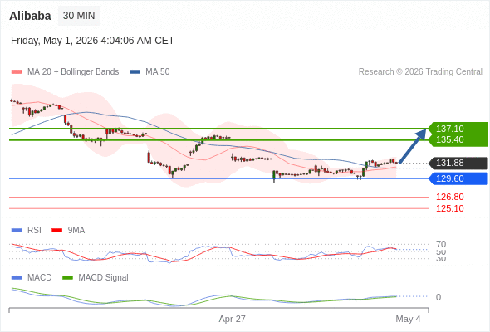
Task: Click the RSI 70 level axis label
Action: pos(441,244)
